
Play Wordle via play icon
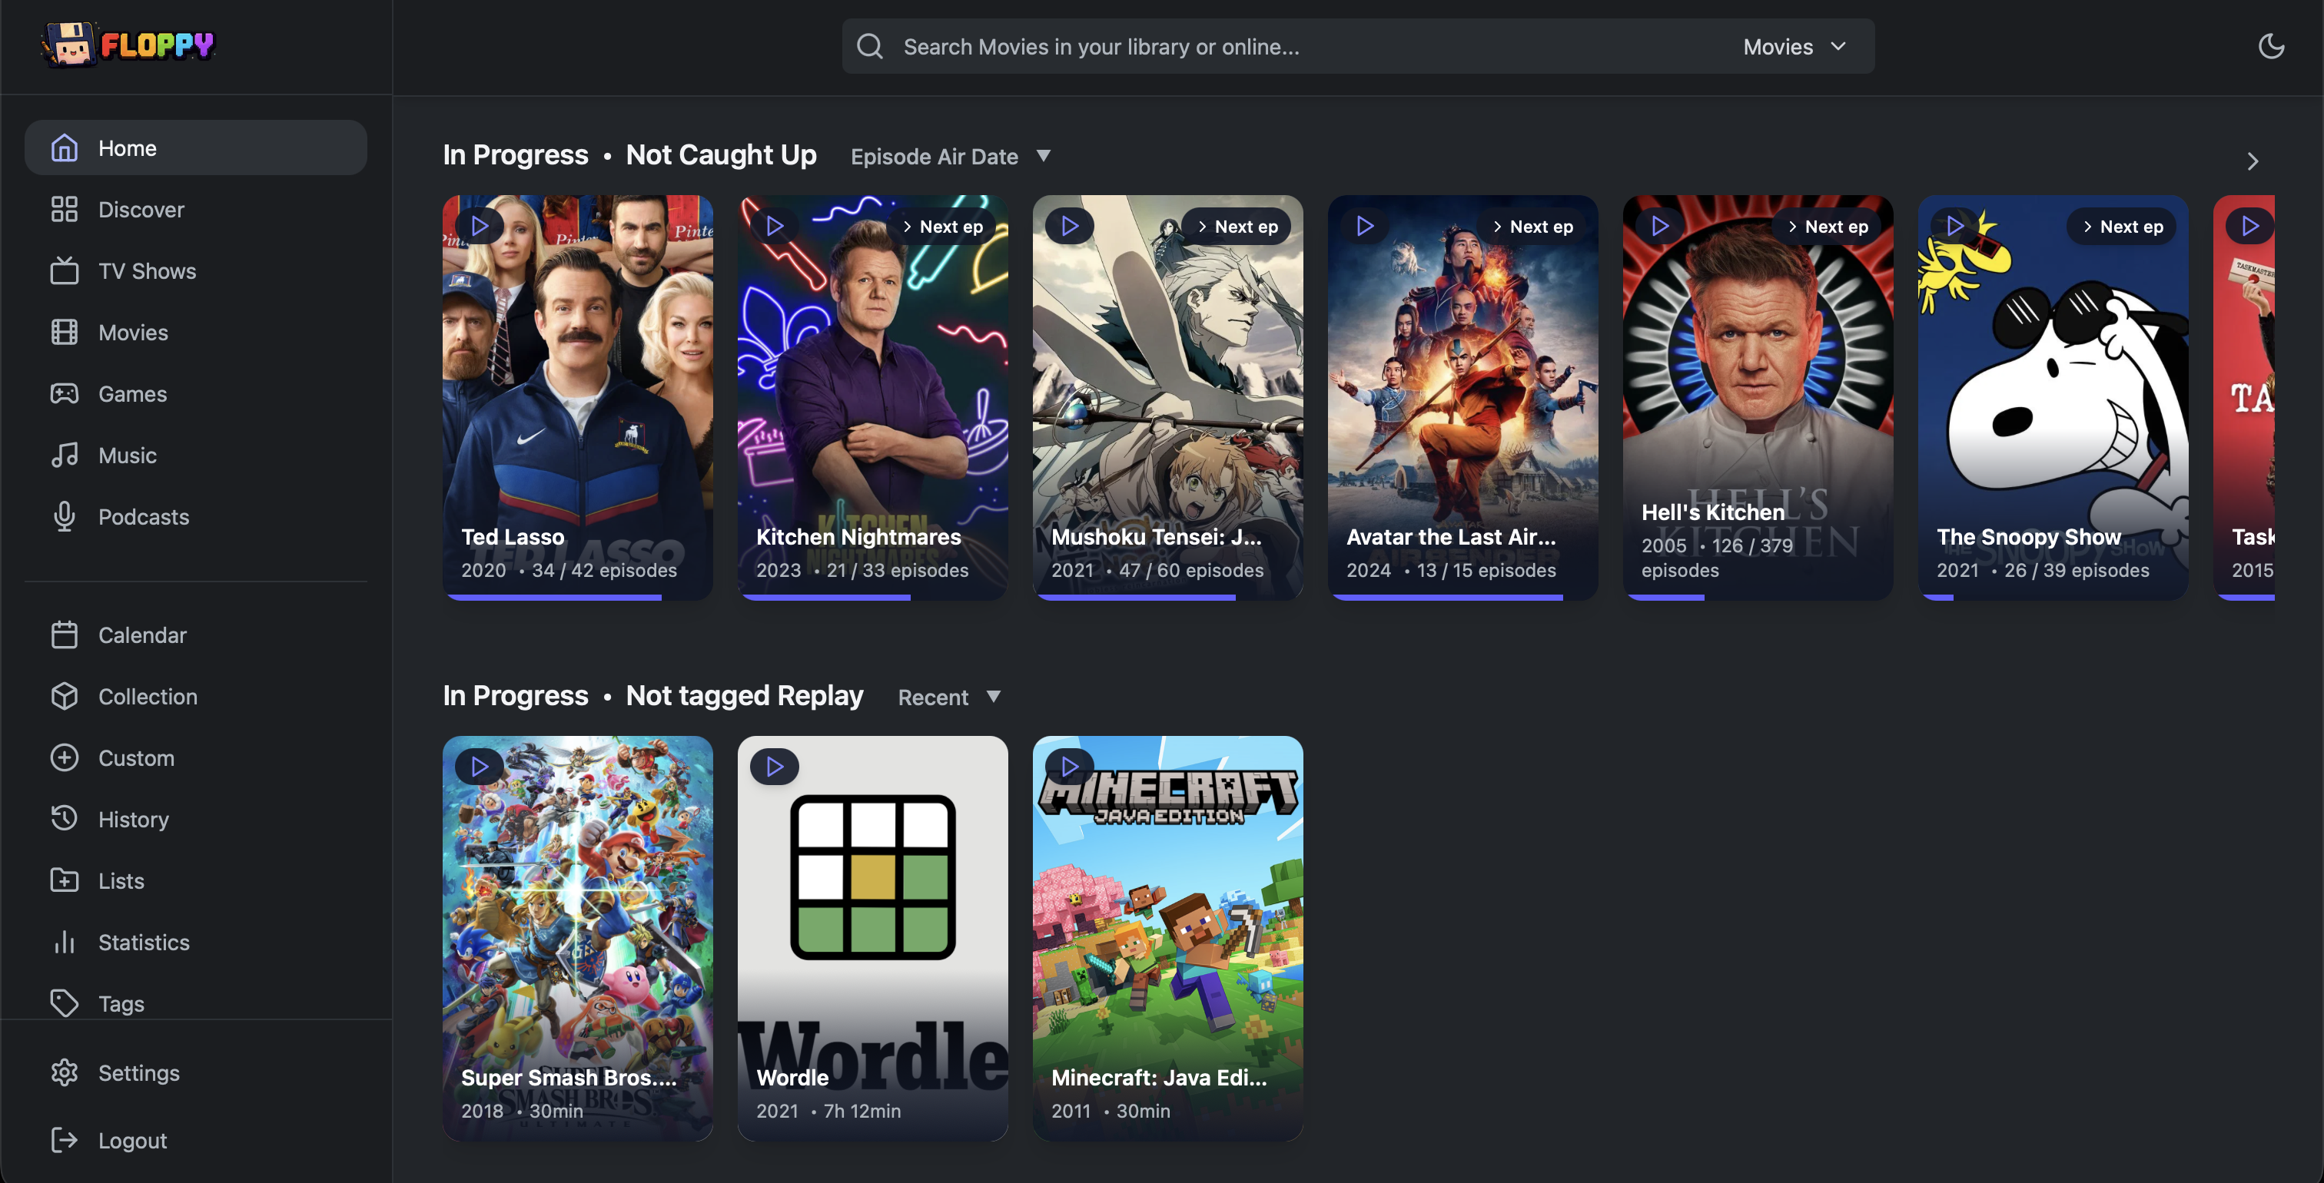[x=775, y=767]
